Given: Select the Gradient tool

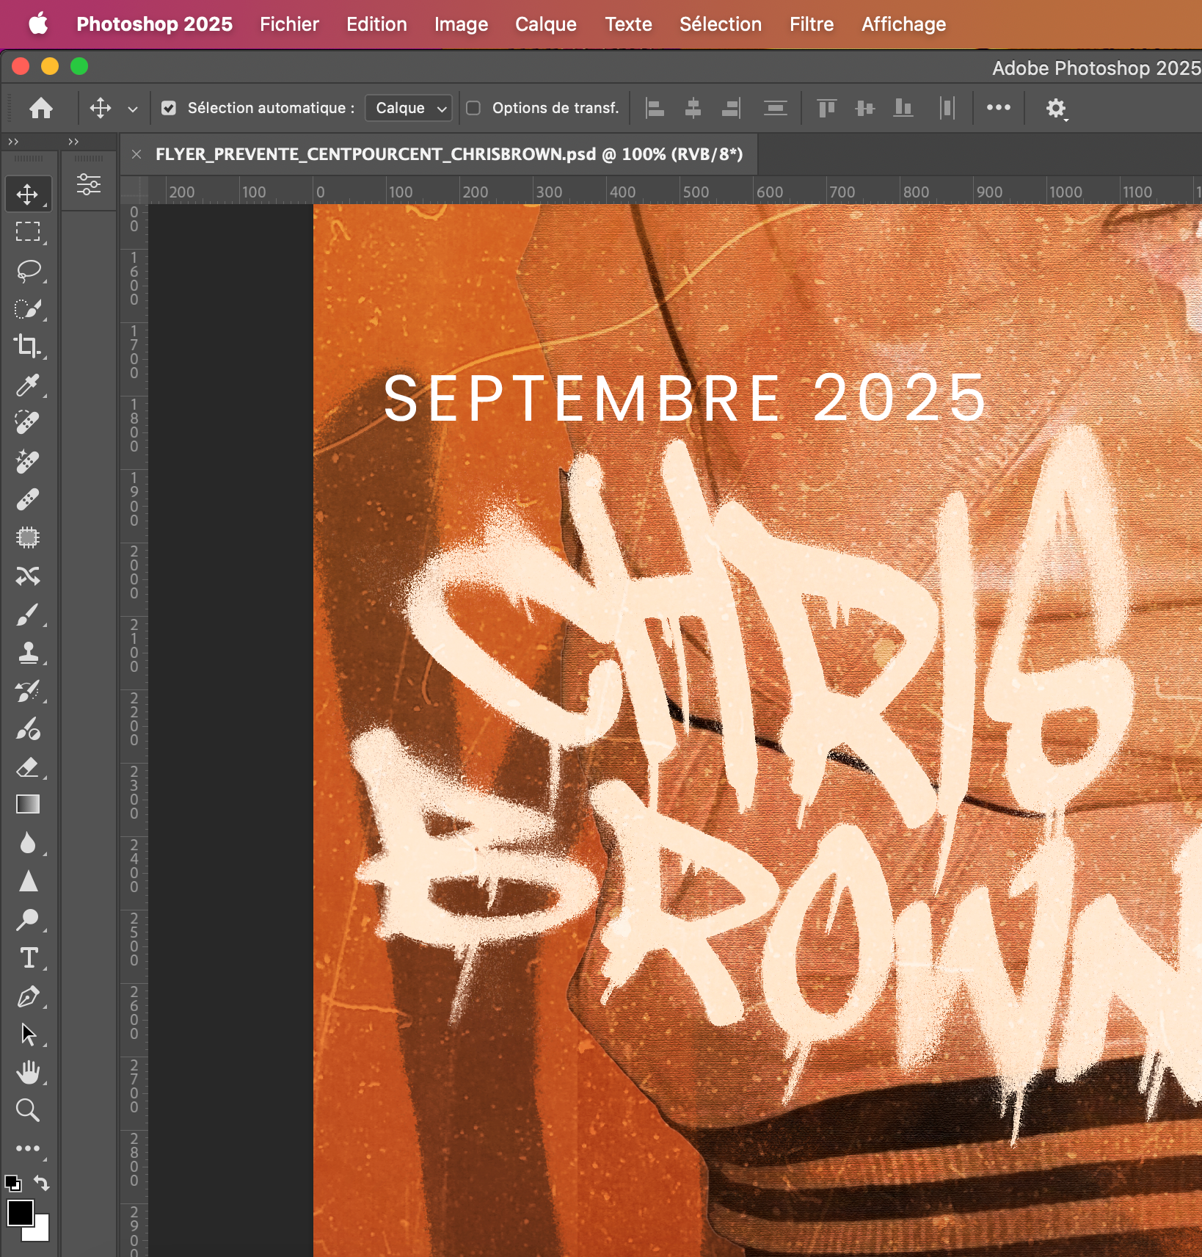Looking at the screenshot, I should [x=28, y=805].
